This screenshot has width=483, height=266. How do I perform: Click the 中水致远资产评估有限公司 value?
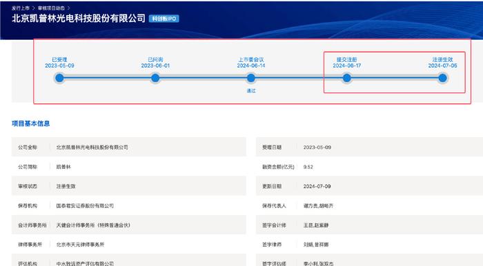pos(85,263)
